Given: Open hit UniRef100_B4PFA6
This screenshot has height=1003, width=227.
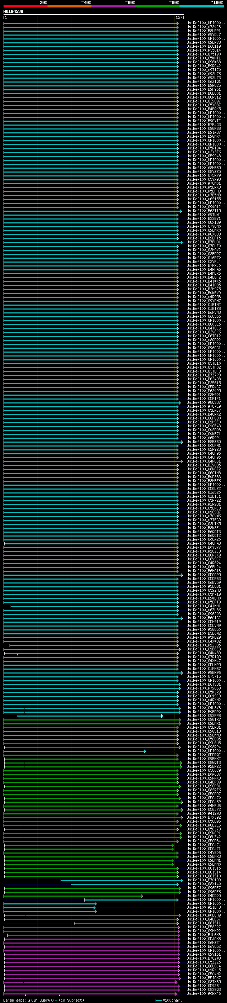Looking at the screenshot, I should tap(204, 269).
